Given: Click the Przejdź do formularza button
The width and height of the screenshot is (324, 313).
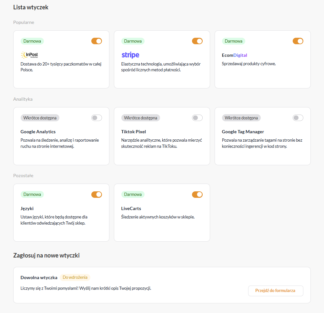Looking at the screenshot, I should click(x=276, y=291).
